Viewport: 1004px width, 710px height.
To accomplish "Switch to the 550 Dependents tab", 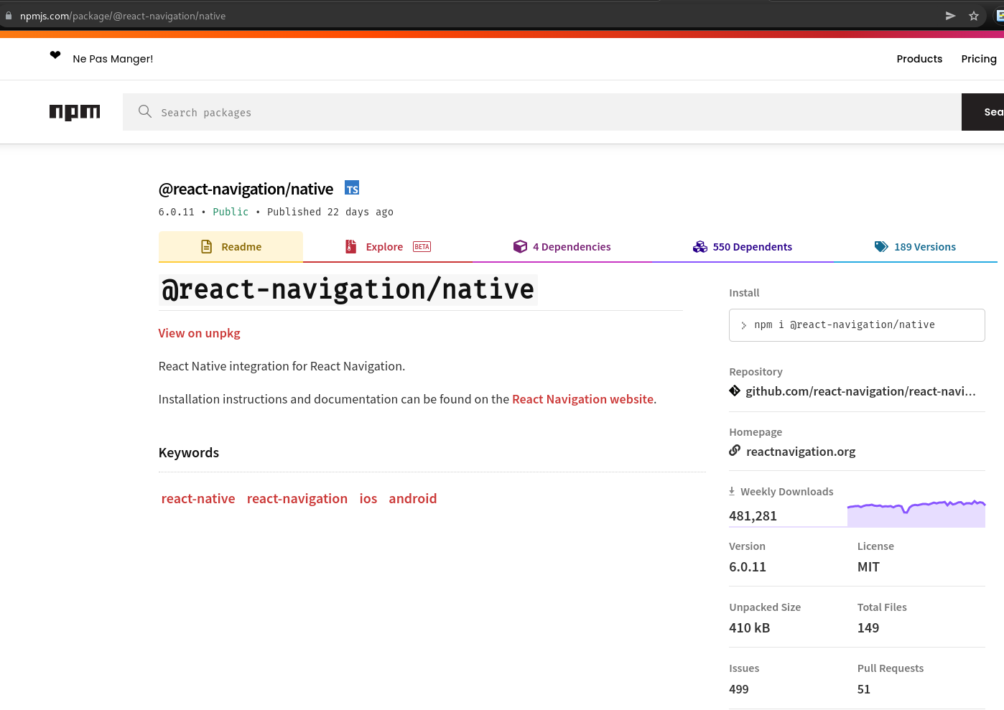I will pyautogui.click(x=752, y=246).
